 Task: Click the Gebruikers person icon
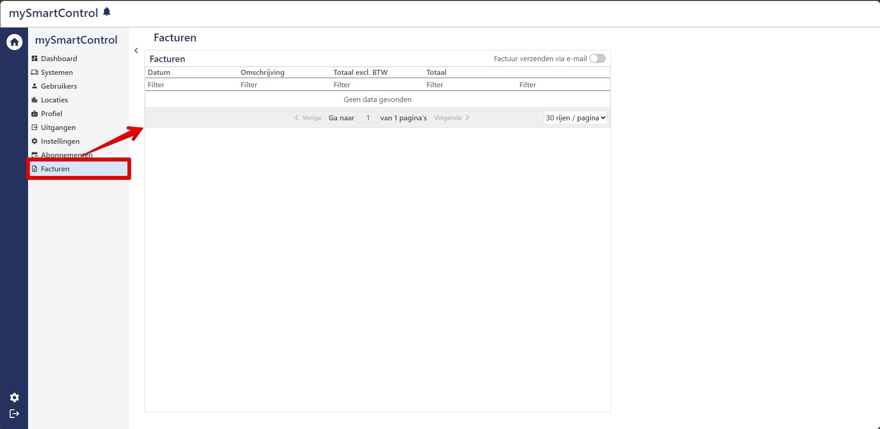coord(35,86)
